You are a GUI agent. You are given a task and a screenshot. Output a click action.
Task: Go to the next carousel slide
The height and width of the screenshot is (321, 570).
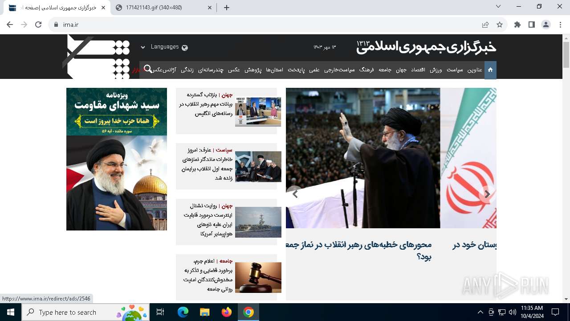point(488,194)
